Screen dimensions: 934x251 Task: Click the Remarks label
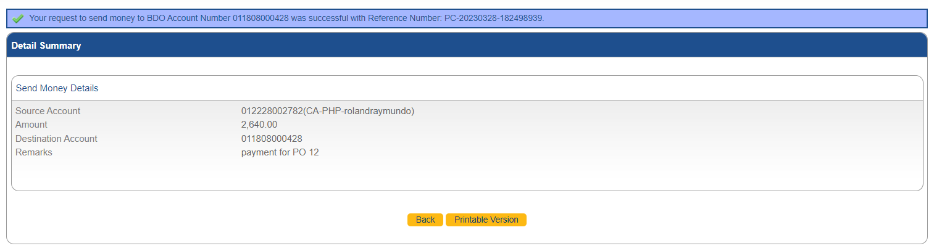point(34,152)
